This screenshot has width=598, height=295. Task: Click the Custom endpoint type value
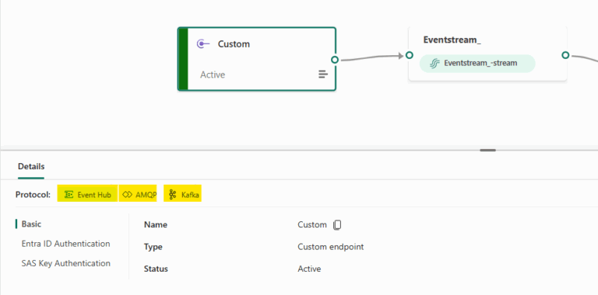pyautogui.click(x=331, y=247)
